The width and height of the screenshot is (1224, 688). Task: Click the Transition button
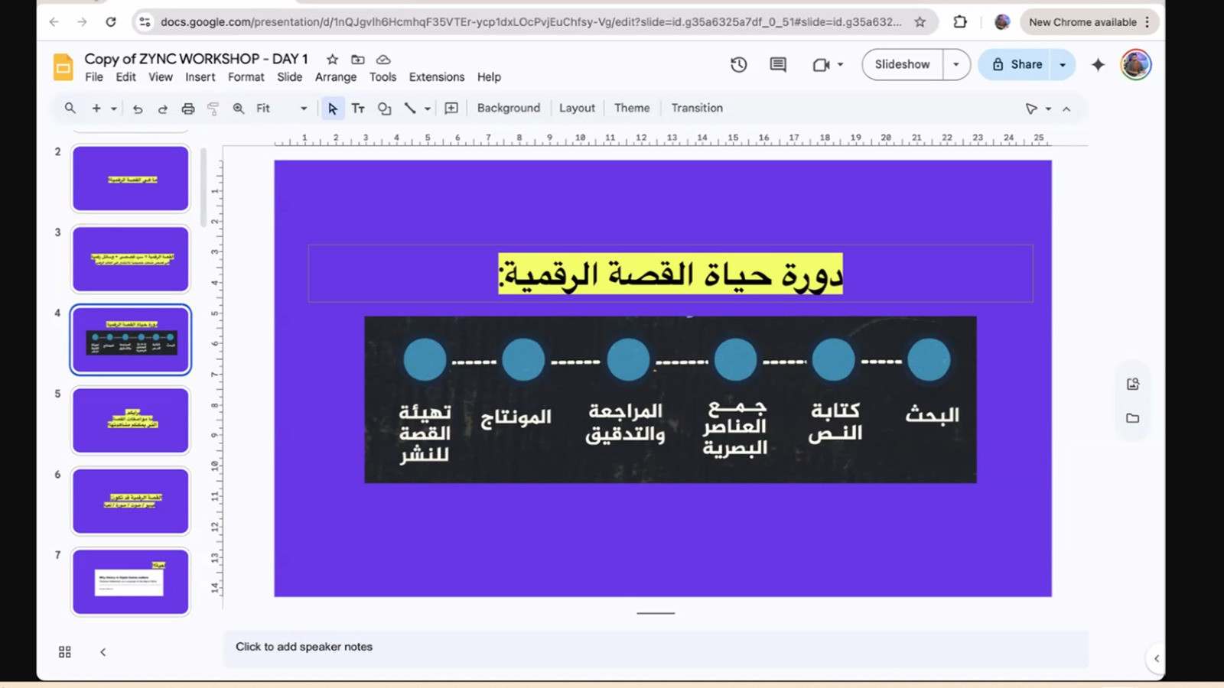(x=696, y=109)
